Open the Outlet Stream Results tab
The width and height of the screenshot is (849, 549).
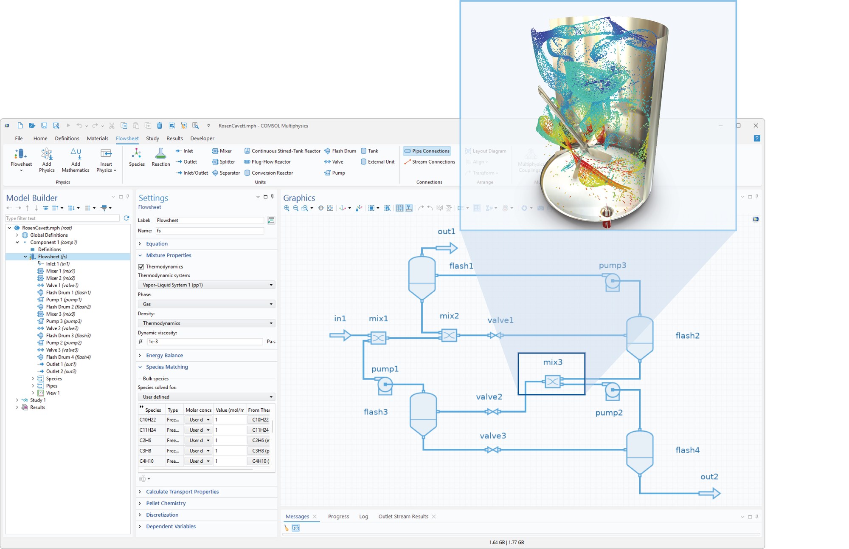[x=403, y=517]
